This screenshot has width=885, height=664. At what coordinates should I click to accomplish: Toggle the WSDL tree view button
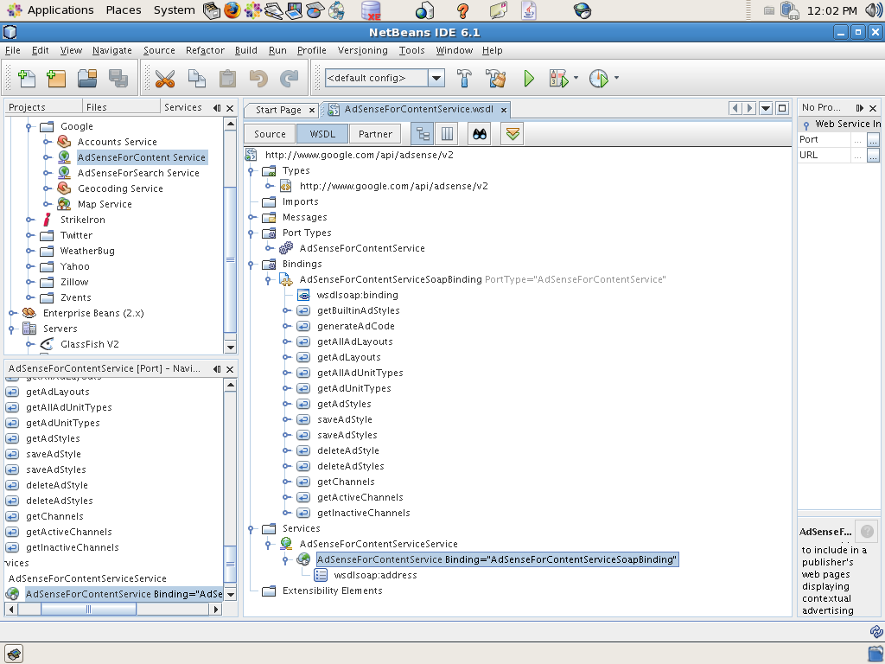[x=423, y=134]
